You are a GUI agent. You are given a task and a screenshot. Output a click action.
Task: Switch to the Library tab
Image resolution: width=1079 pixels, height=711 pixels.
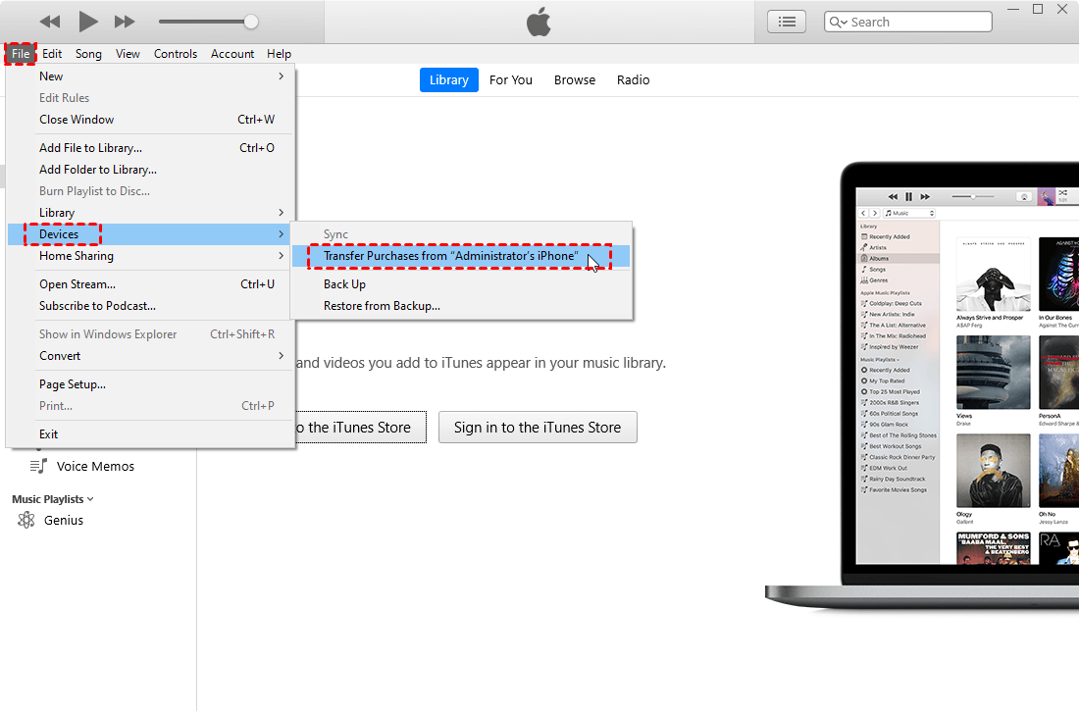tap(448, 79)
